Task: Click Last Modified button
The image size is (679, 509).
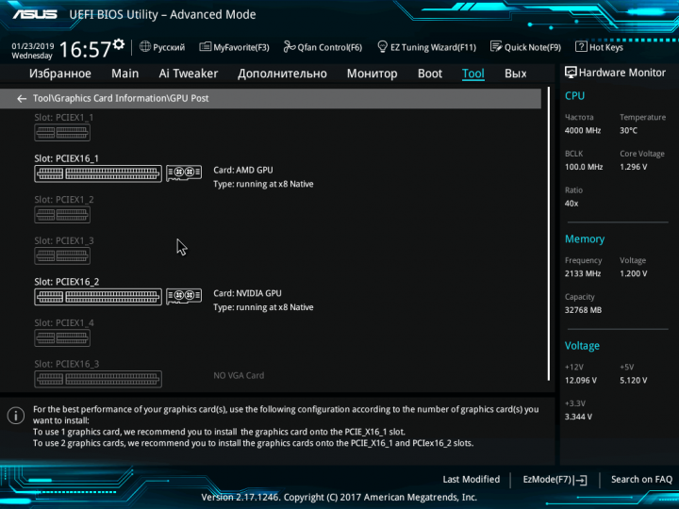Action: (x=472, y=480)
